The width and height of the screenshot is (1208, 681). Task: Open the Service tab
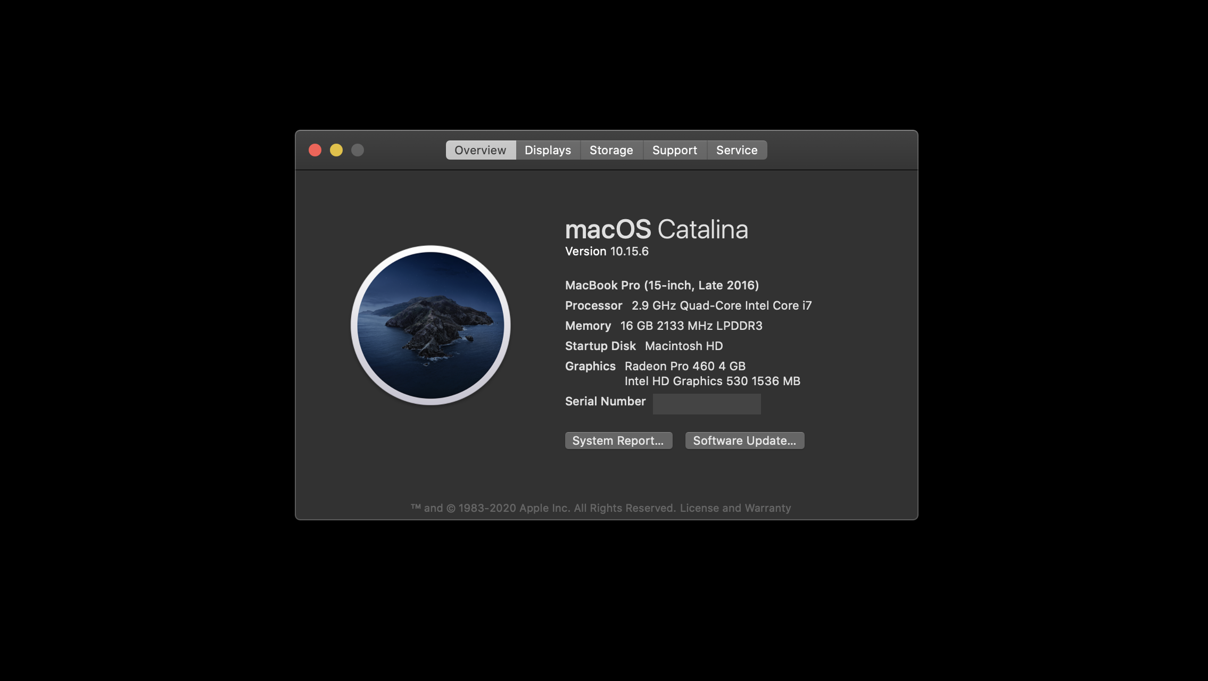[x=737, y=150]
